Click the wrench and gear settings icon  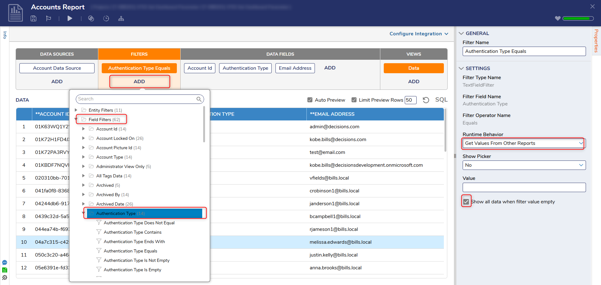click(x=5, y=277)
